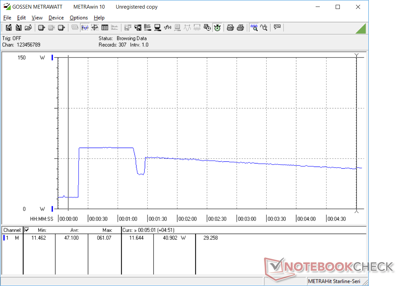Switch to the data table view icon

[x=104, y=28]
